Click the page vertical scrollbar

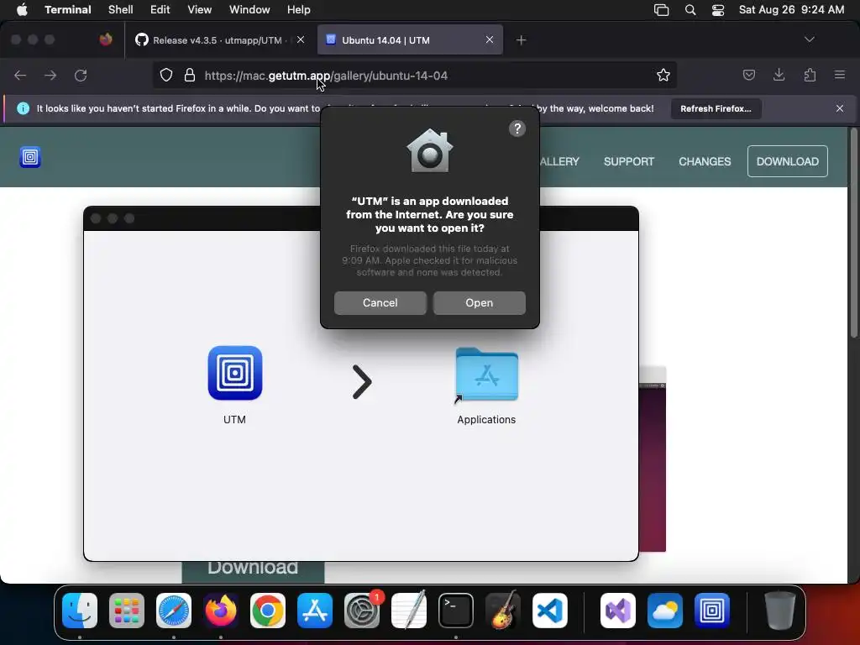[x=853, y=233]
